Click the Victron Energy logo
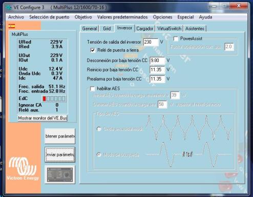The height and width of the screenshot is (197, 253). tap(23, 169)
